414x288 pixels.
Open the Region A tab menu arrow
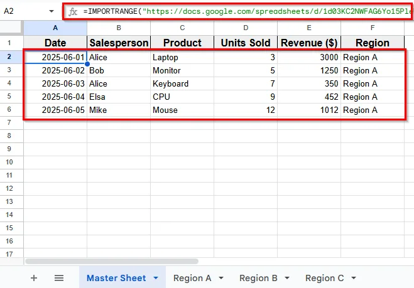point(221,278)
